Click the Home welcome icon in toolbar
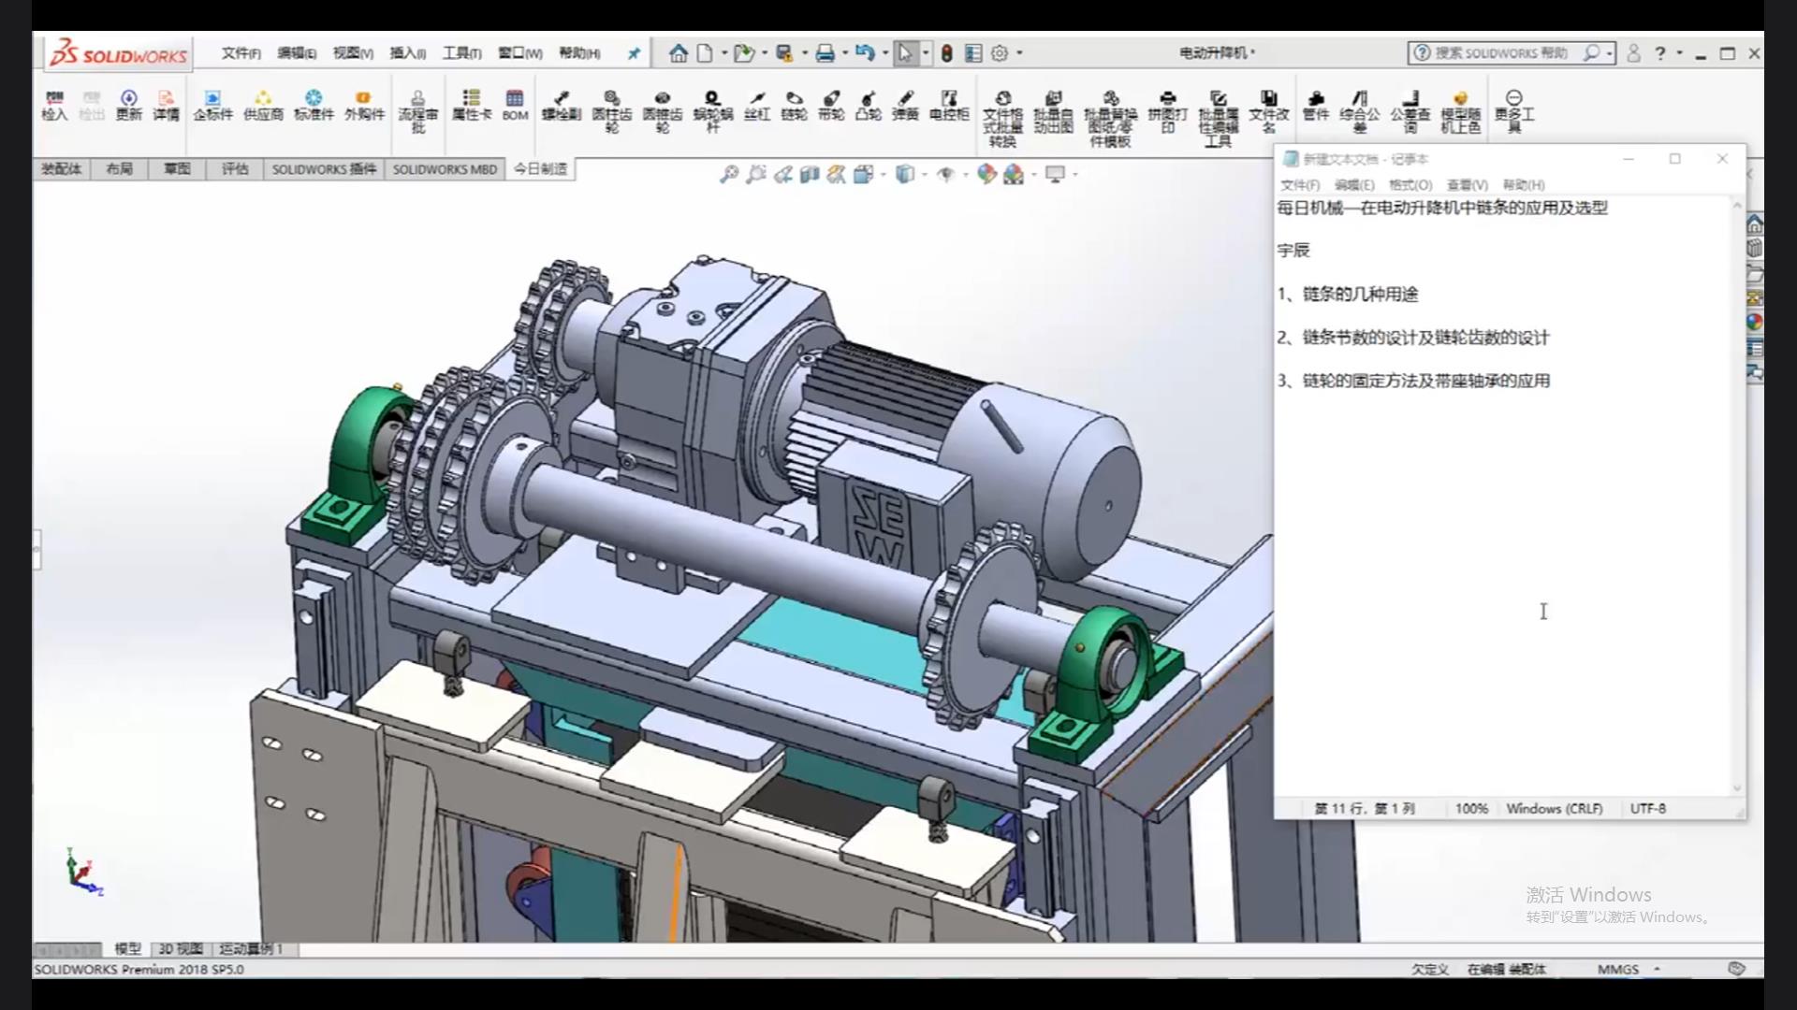This screenshot has height=1010, width=1797. pos(679,53)
